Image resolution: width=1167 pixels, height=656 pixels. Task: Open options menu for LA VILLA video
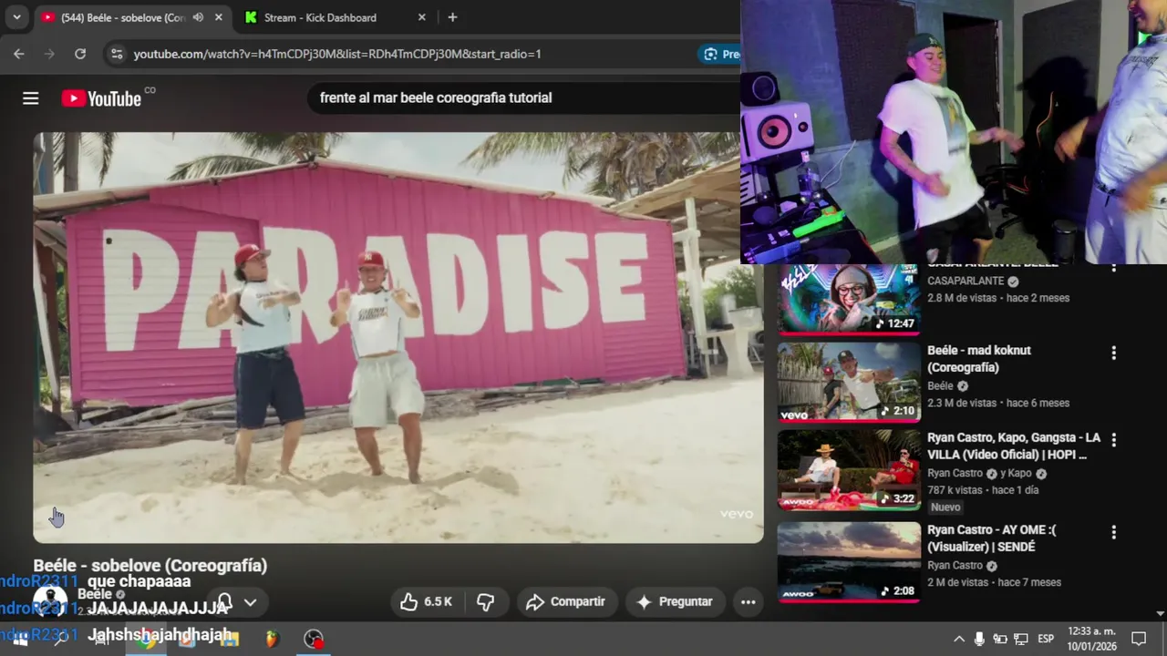click(x=1113, y=440)
